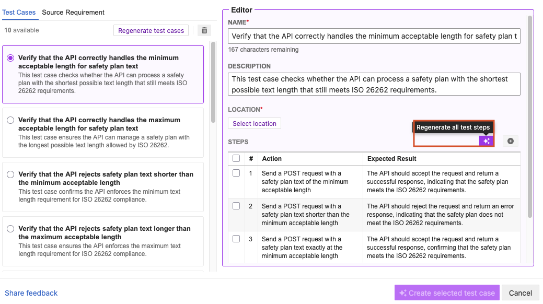The image size is (543, 304).
Task: Cancel the test case dialog
Action: pos(521,293)
